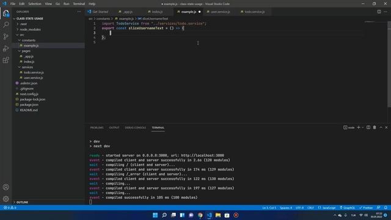The height and width of the screenshot is (220, 391).
Task: Change the Spaces: 4 indentation setting
Action: coord(286,208)
